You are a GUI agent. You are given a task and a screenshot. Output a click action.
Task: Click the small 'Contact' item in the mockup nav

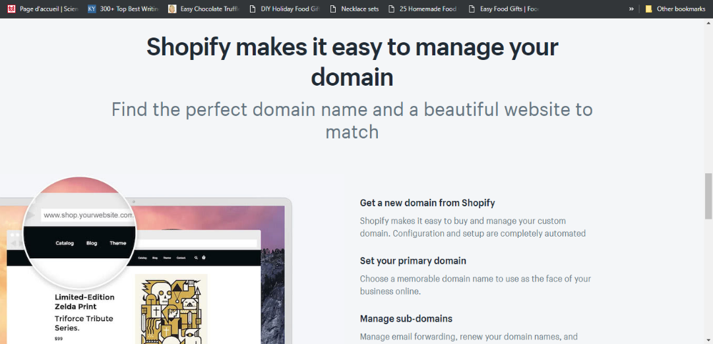[x=181, y=258]
